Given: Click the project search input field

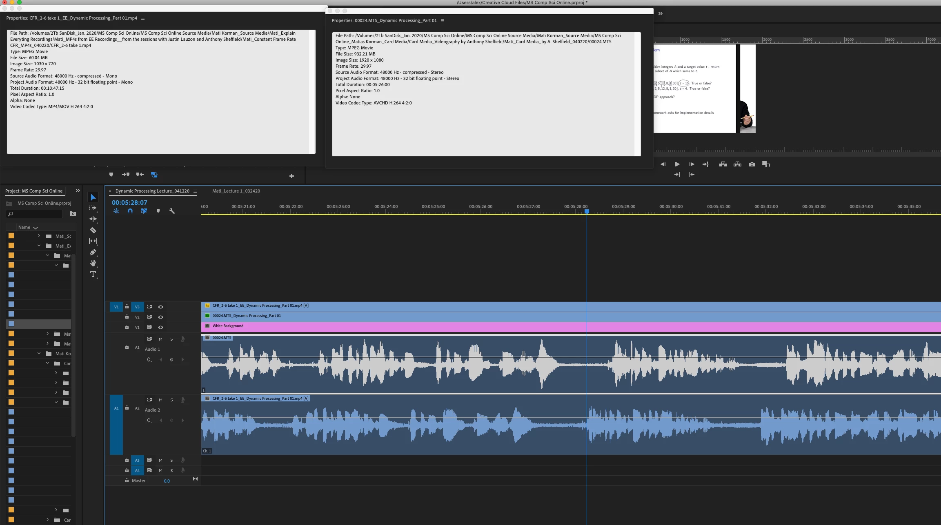Looking at the screenshot, I should (37, 214).
